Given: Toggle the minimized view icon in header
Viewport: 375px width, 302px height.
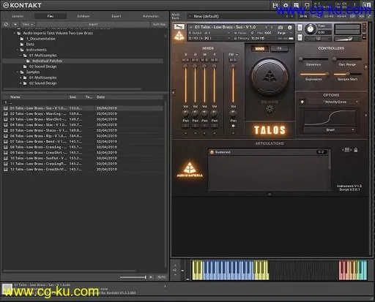Looking at the screenshot, I should point(307,5).
